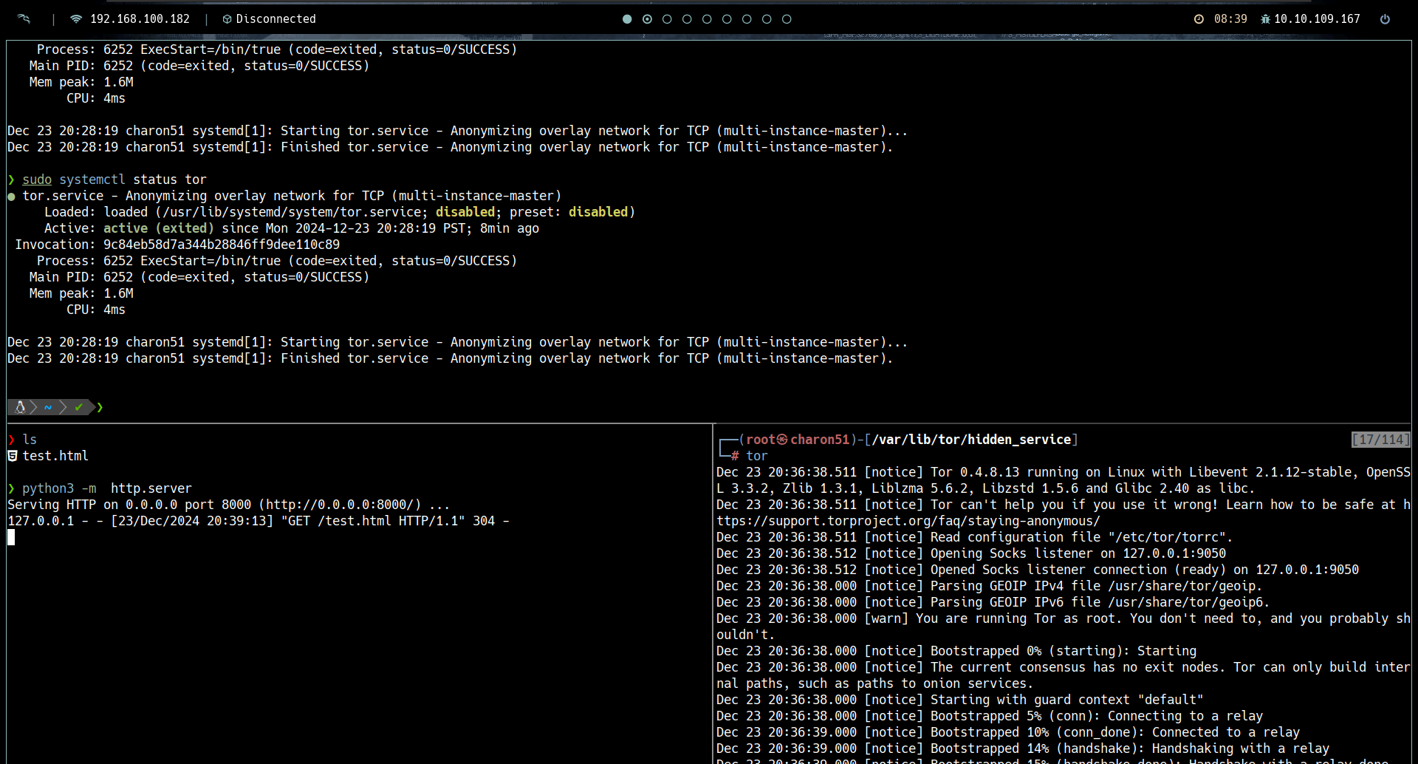Click the Tor staying-anonymous FAQ URL
Image resolution: width=1418 pixels, height=764 pixels.
[x=908, y=521]
